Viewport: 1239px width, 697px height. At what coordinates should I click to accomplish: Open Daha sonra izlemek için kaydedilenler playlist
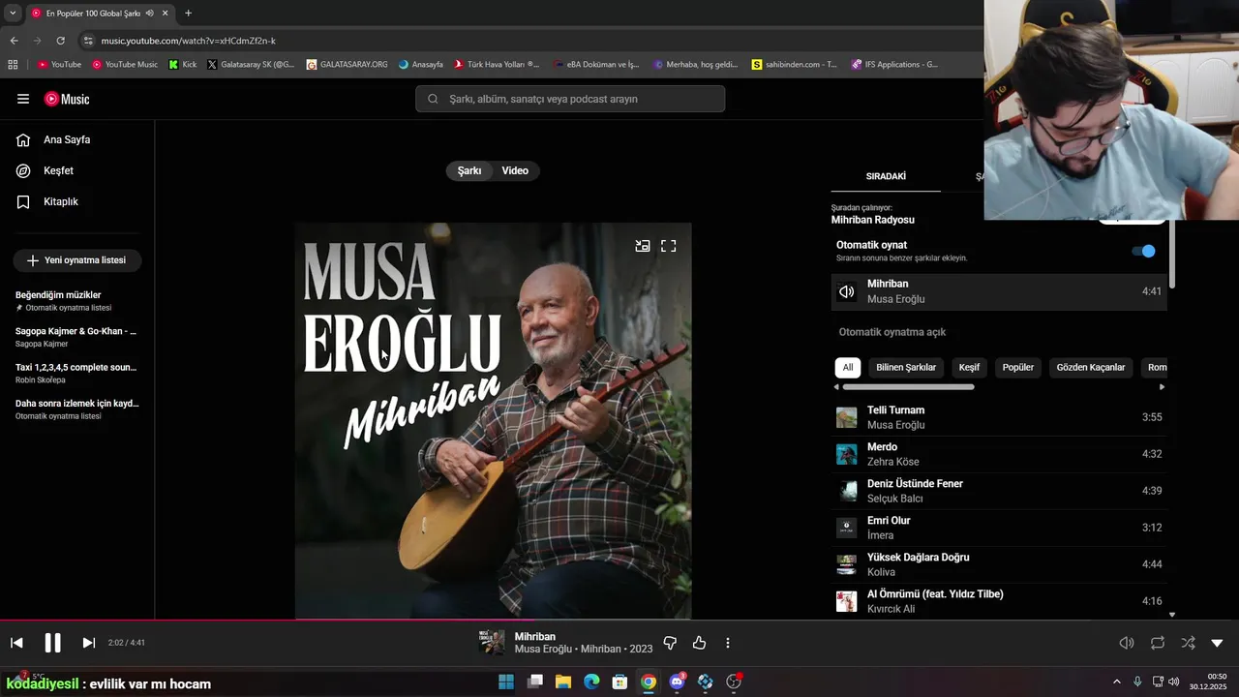[77, 409]
